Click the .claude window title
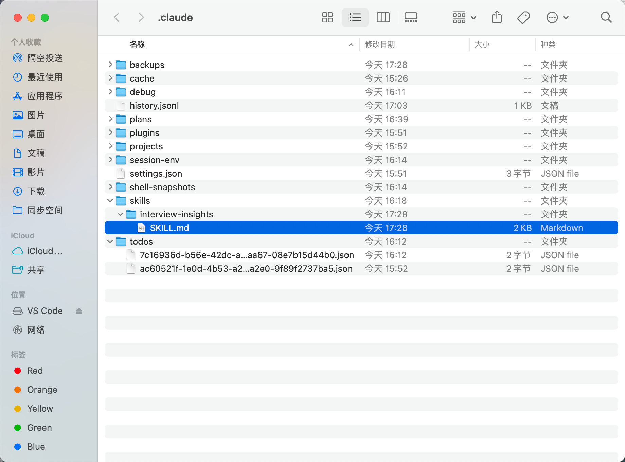 pos(175,17)
